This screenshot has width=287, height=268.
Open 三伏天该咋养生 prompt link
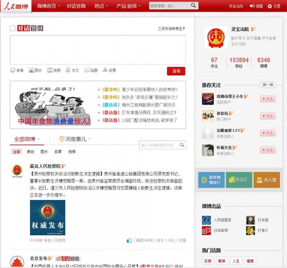point(171,29)
